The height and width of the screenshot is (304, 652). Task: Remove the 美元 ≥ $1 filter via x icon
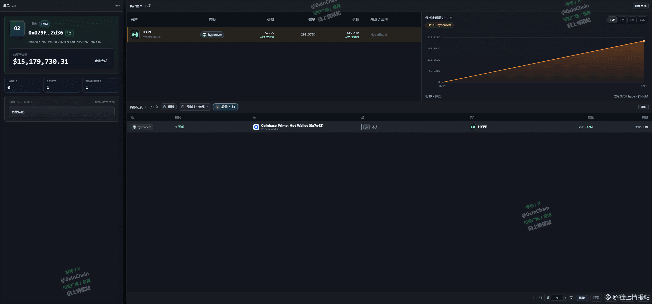tap(217, 107)
